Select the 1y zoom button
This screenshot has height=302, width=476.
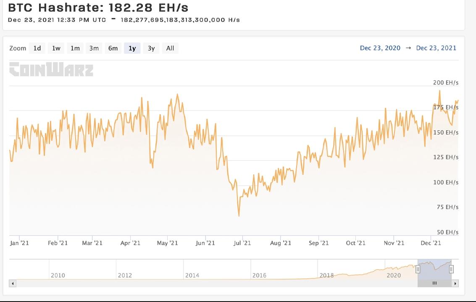tap(132, 48)
